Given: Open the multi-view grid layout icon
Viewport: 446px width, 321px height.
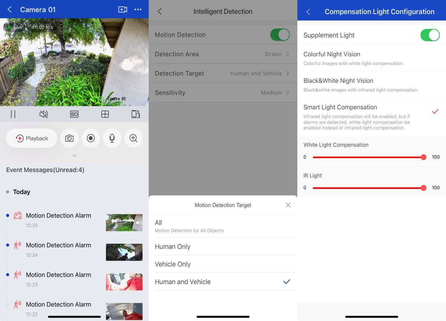Looking at the screenshot, I should [105, 114].
